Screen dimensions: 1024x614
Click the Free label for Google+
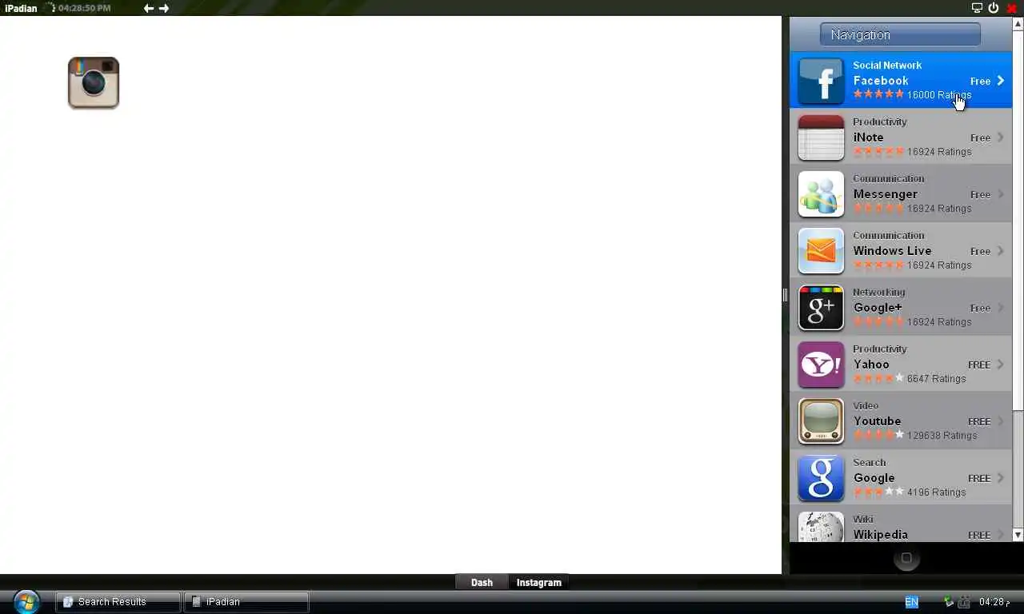pos(980,308)
